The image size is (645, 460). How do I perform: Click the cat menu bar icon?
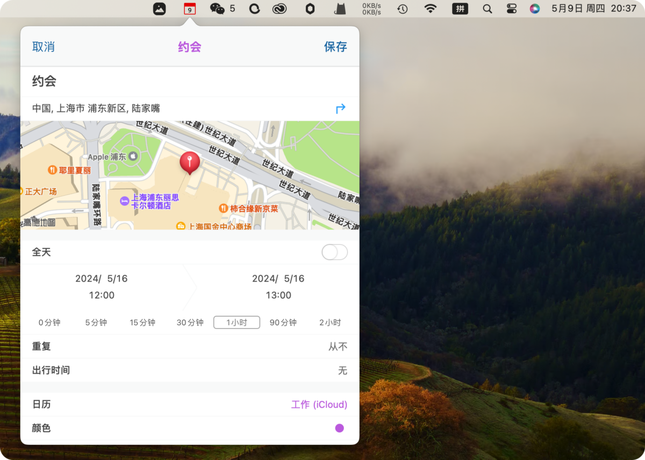(340, 9)
